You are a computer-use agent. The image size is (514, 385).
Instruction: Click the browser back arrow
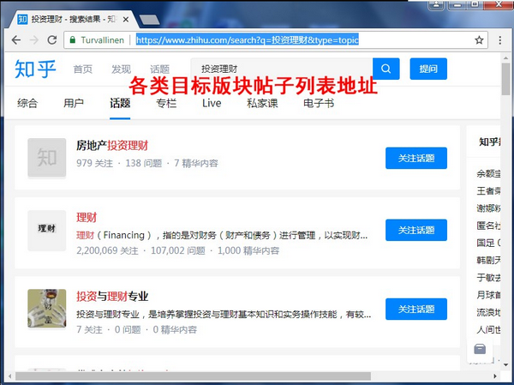tap(16, 40)
